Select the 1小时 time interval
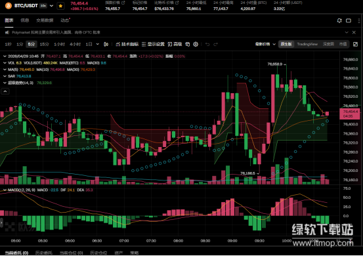Viewport: 363px width, 256px height. pyautogui.click(x=59, y=44)
